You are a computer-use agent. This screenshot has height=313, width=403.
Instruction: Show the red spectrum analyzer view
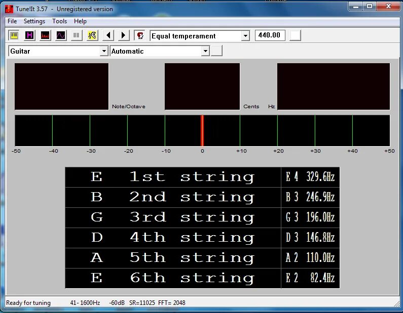(x=45, y=35)
